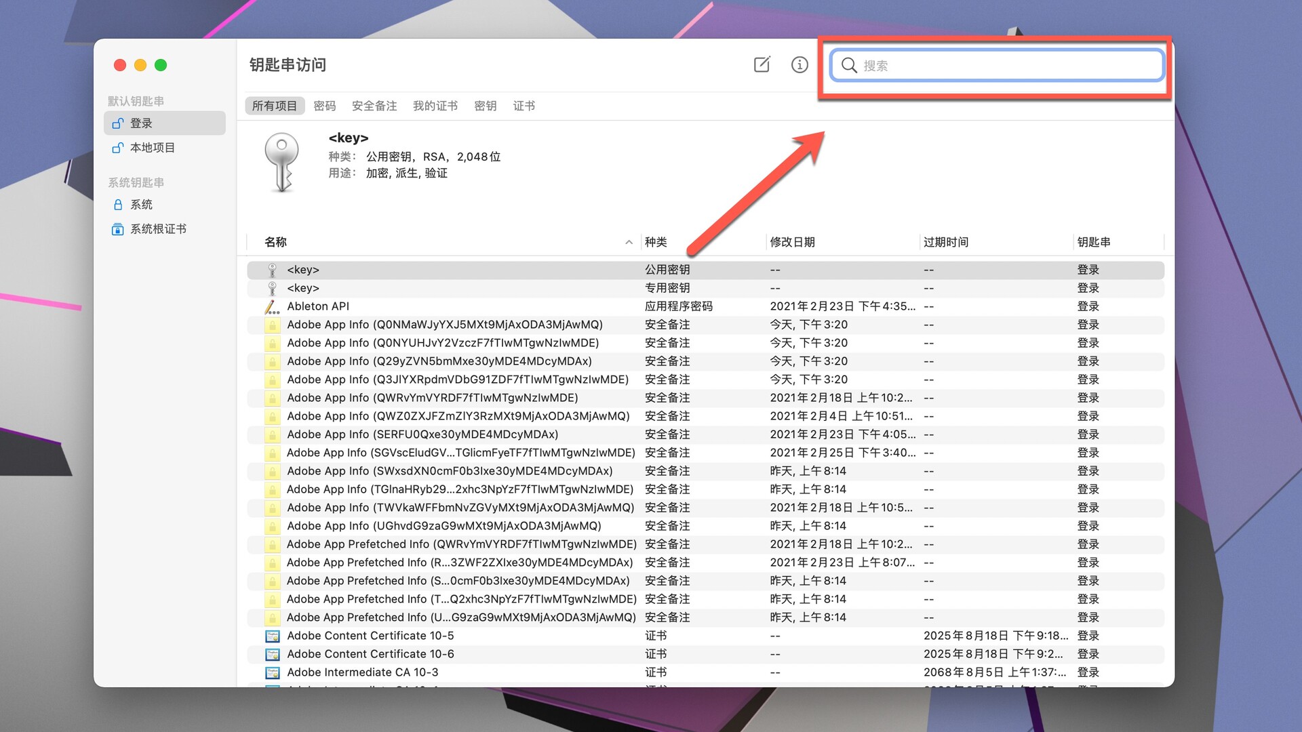Open the new keychain item editor icon

[762, 64]
